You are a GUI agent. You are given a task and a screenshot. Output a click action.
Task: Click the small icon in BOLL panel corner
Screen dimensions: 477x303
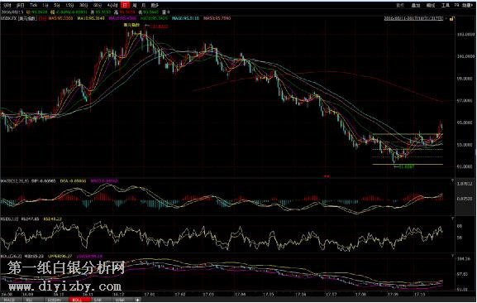(452, 256)
